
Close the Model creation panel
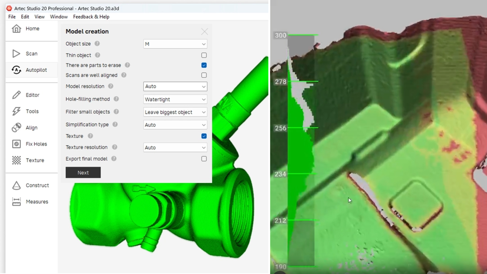coord(204,32)
